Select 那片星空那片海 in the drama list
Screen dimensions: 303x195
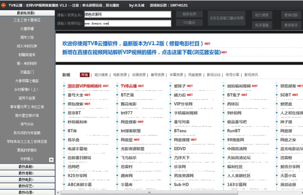tap(27, 115)
